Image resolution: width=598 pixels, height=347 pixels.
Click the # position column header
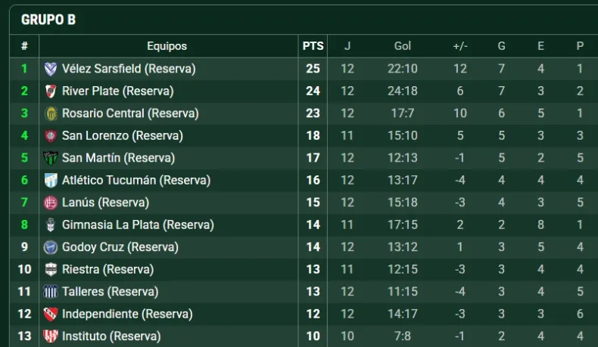click(24, 46)
